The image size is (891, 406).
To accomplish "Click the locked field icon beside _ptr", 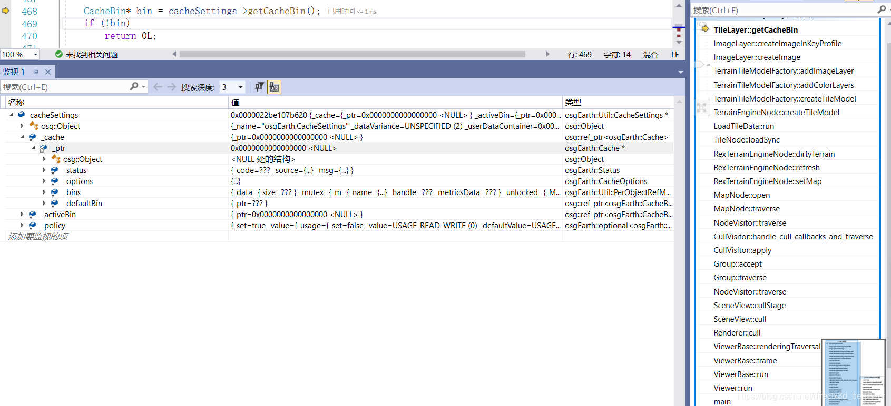I will [x=44, y=148].
